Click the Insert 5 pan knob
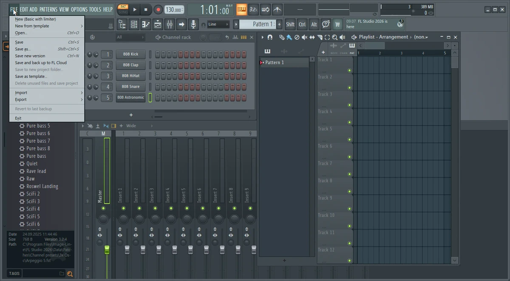This screenshot has width=510, height=281. point(187,219)
